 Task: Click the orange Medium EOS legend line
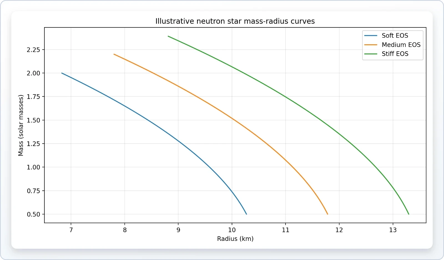pyautogui.click(x=371, y=45)
